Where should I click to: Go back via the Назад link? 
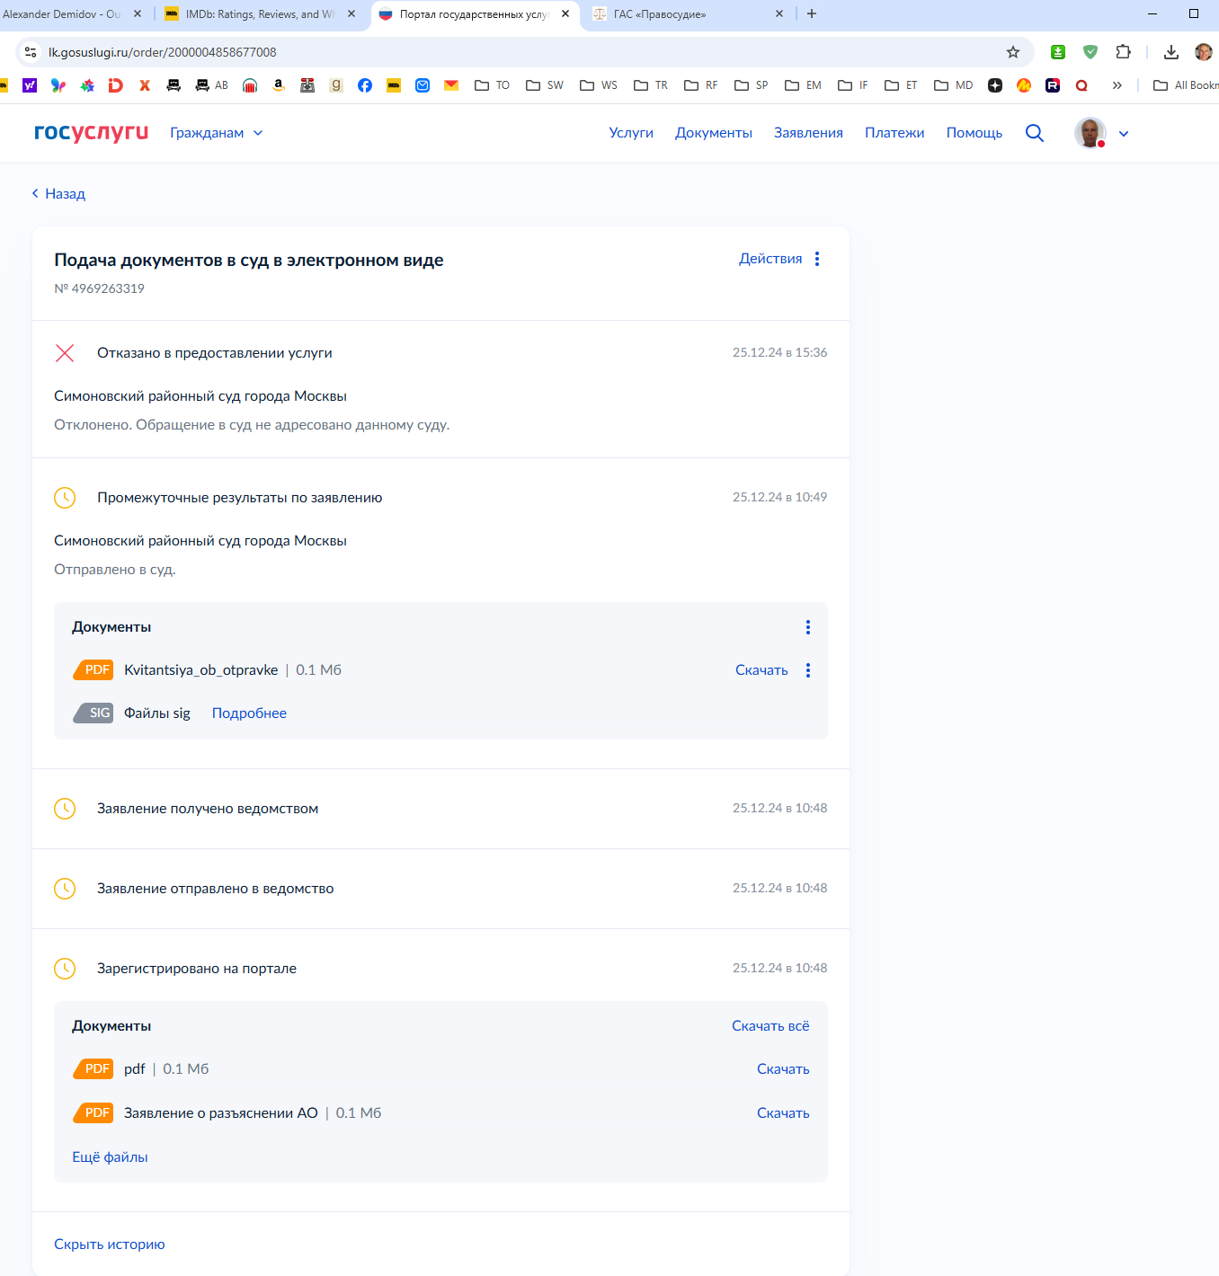pos(58,194)
